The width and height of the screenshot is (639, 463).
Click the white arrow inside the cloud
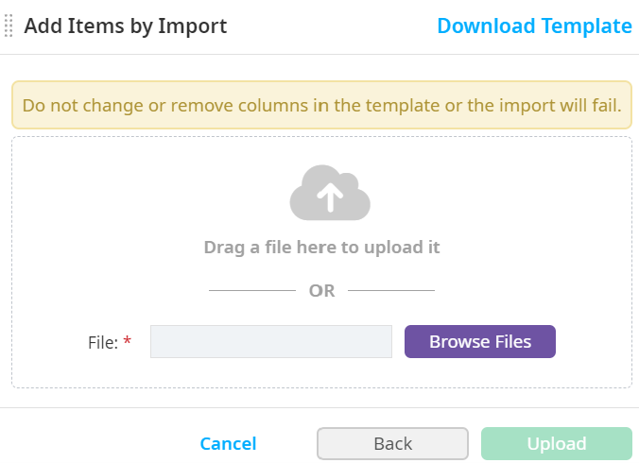(x=329, y=196)
